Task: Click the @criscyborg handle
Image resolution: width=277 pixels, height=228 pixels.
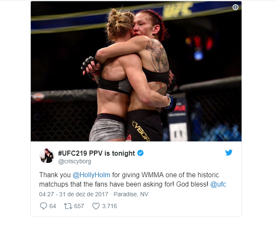Action: 74,161
